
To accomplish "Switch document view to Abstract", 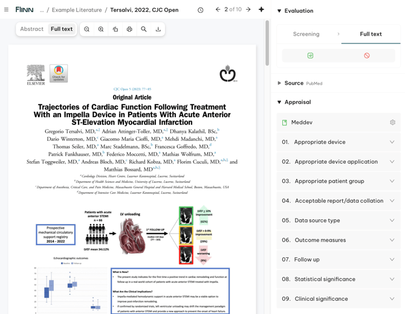I will (32, 29).
